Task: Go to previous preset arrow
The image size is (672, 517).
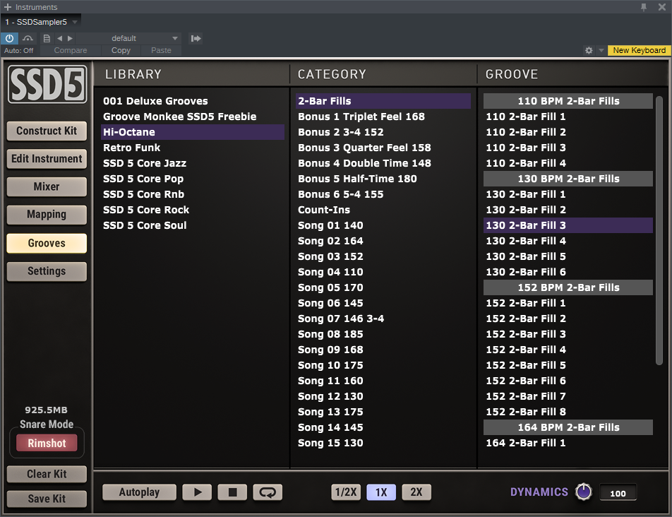Action: (x=59, y=38)
